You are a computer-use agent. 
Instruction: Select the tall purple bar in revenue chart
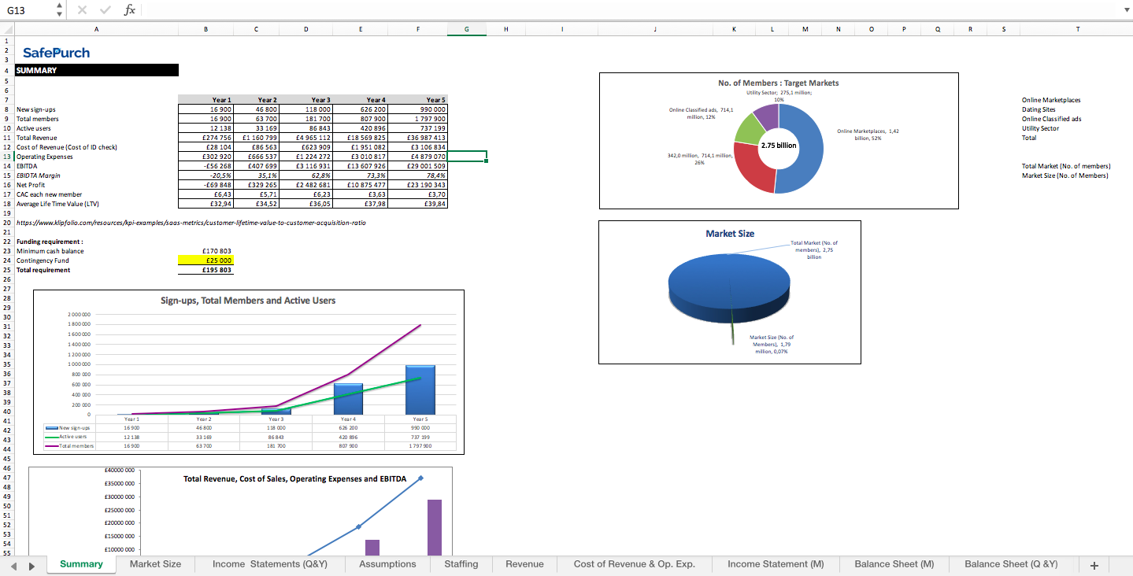tap(435, 527)
